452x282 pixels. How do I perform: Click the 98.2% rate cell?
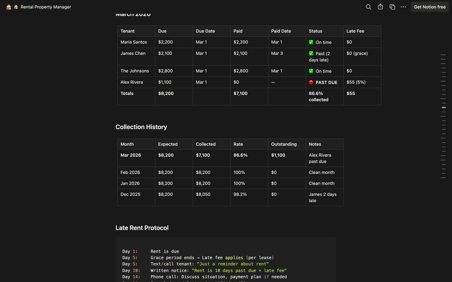pos(249,197)
